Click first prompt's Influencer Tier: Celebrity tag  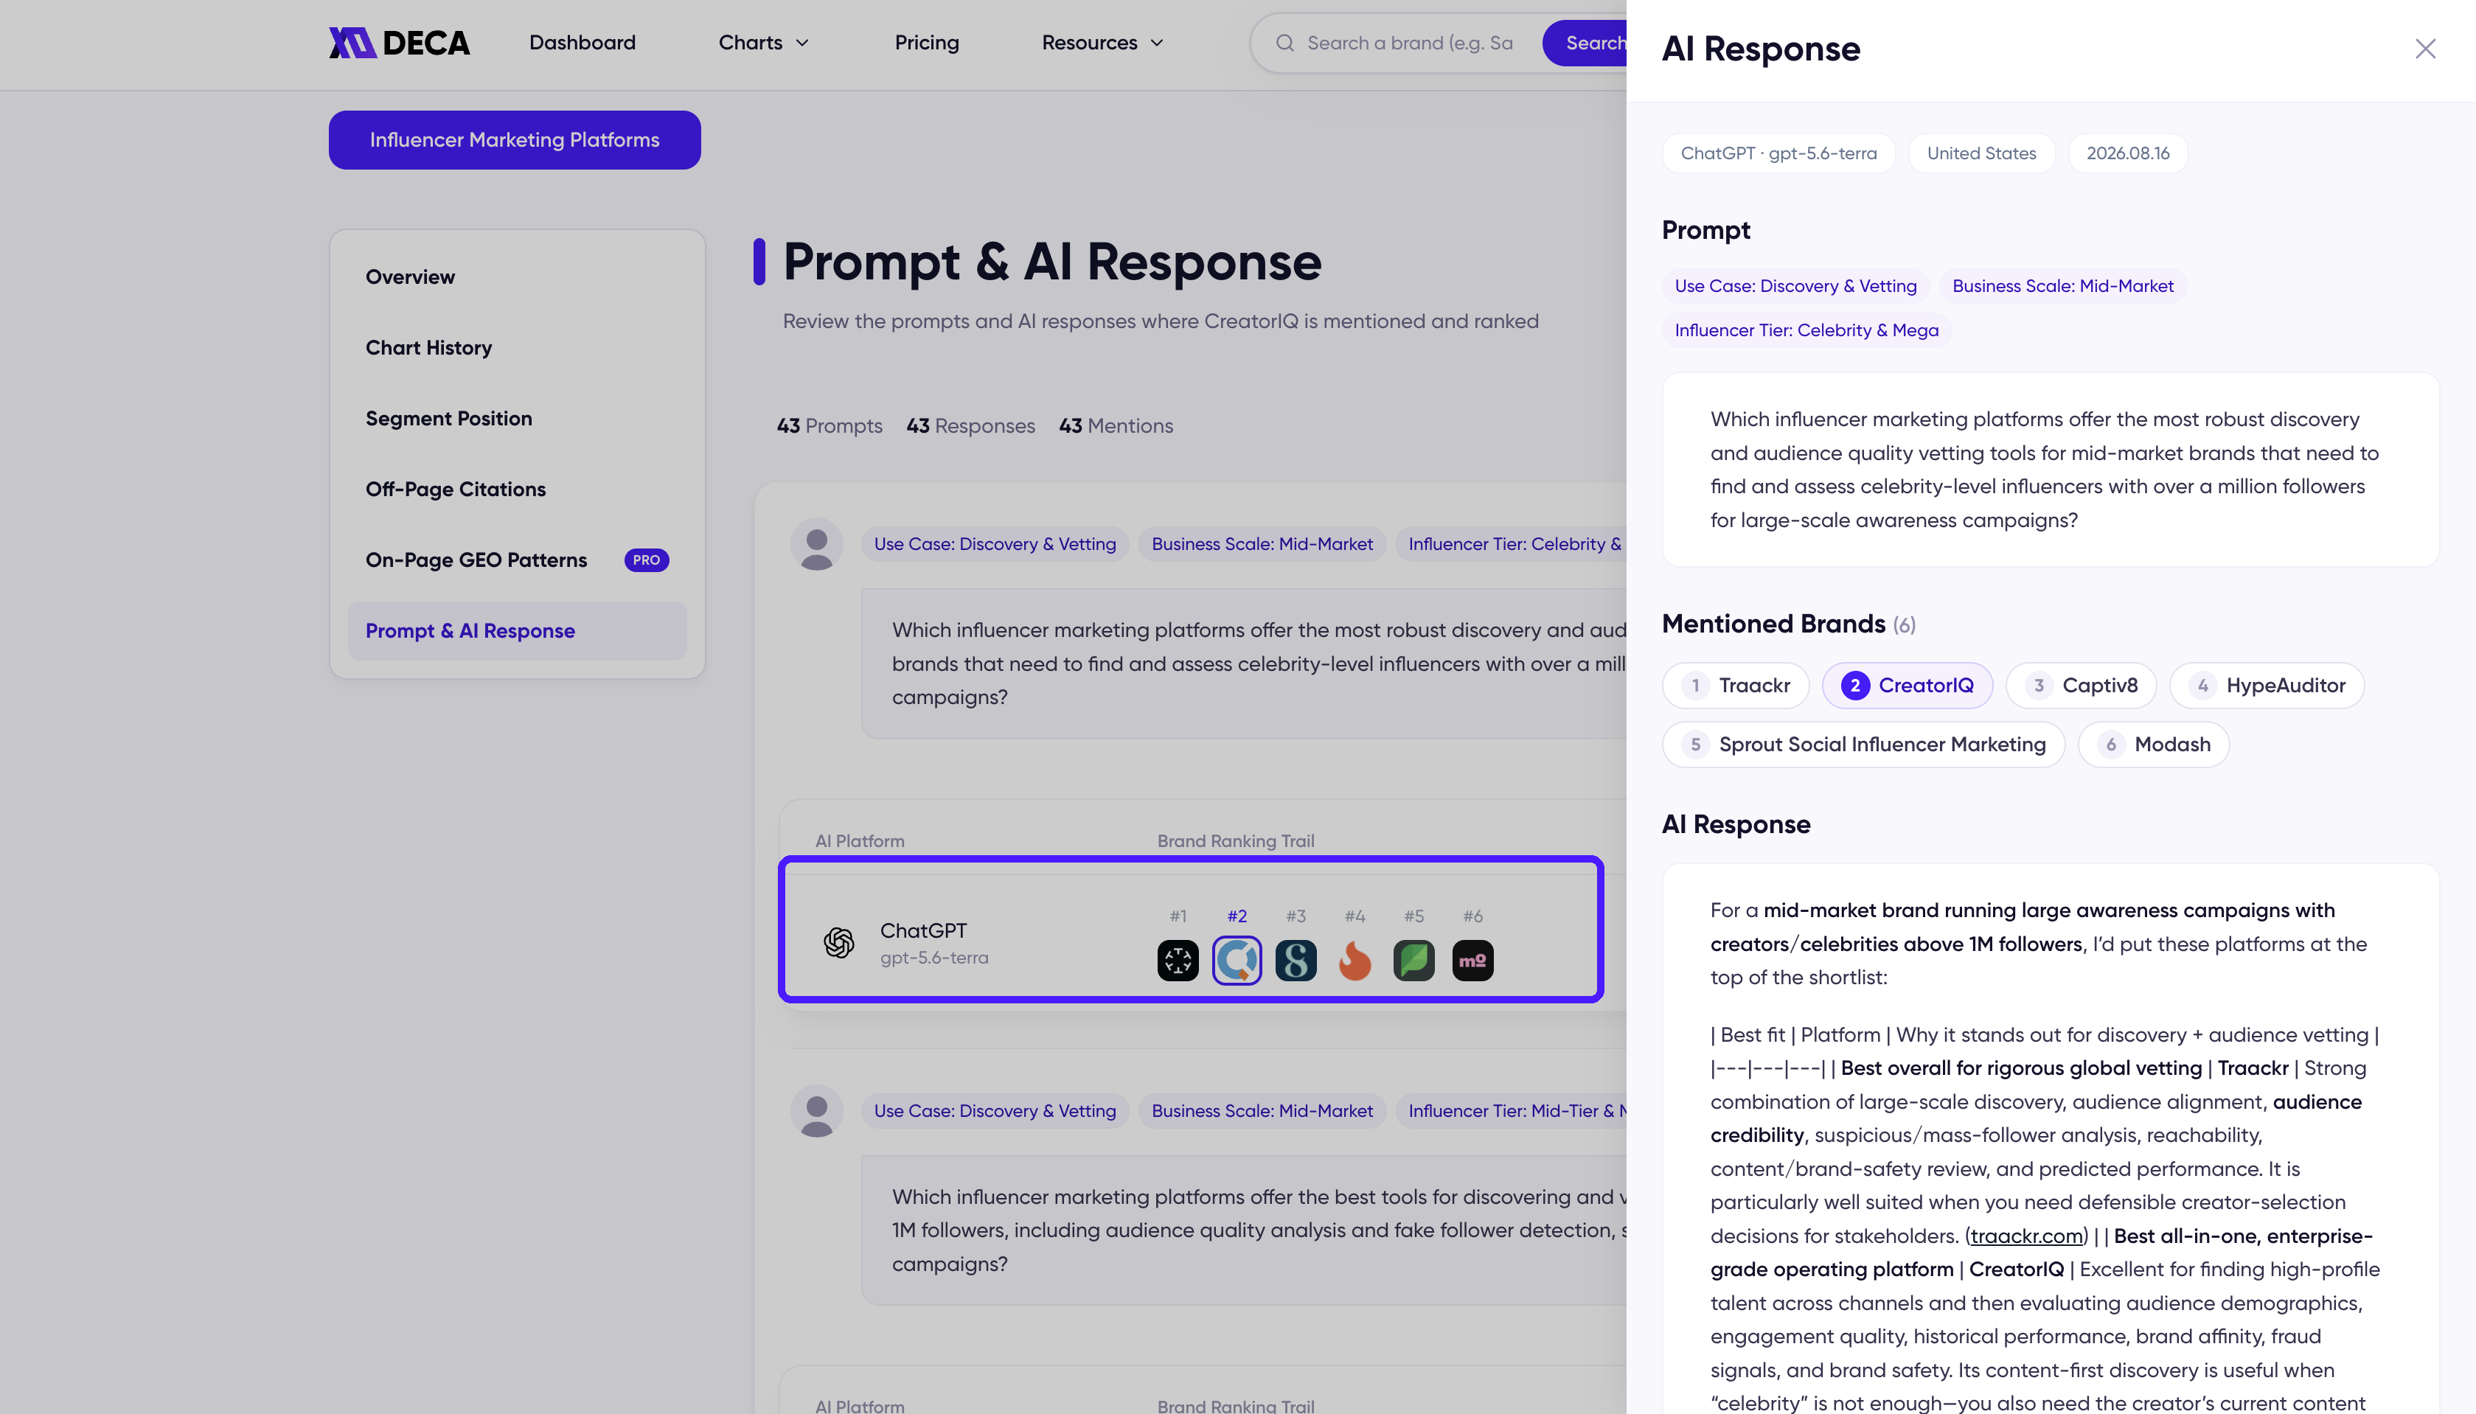[x=1512, y=545]
